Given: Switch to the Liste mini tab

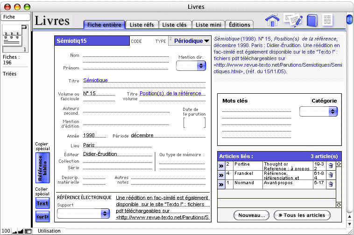Looking at the screenshot, I should click(x=208, y=25).
